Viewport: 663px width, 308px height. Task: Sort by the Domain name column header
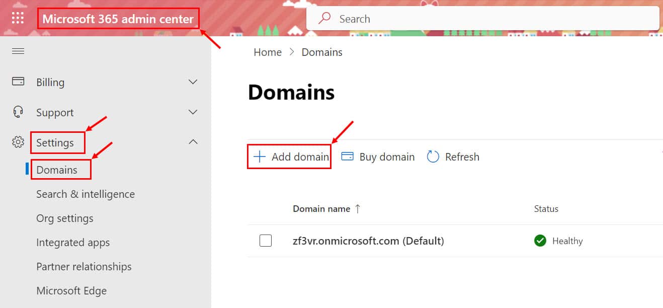(321, 209)
